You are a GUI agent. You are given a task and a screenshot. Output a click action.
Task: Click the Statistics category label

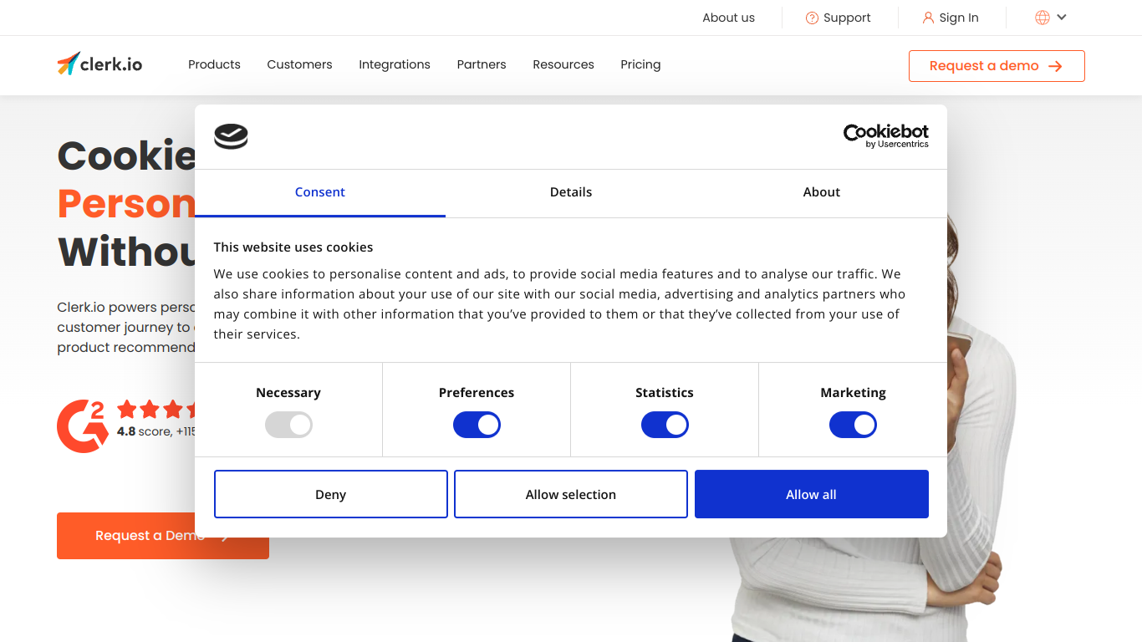[665, 393]
